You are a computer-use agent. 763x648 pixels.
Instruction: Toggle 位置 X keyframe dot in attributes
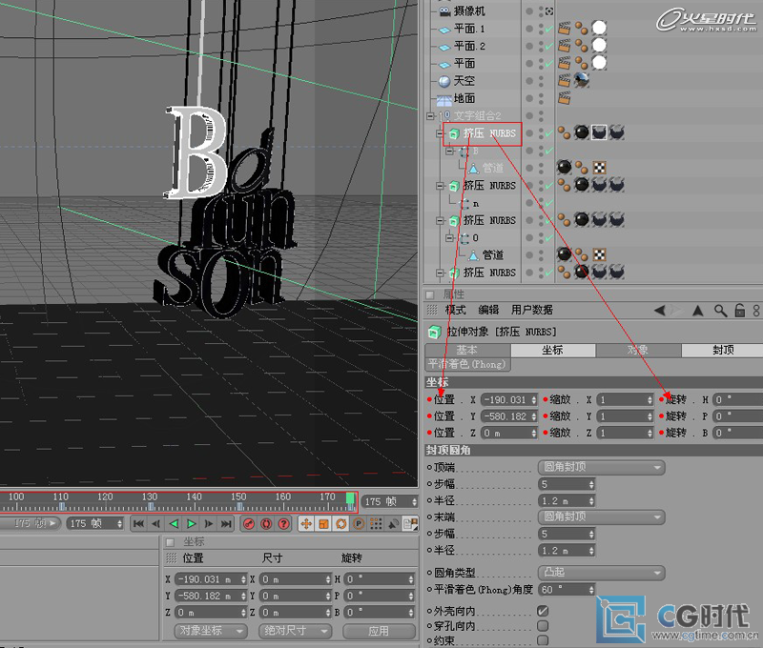(429, 399)
